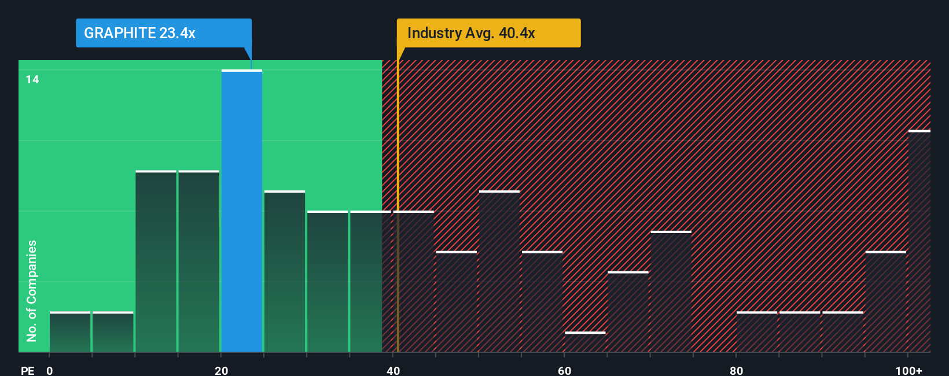This screenshot has height=376, width=949.
Task: Click the Industry Avg. 40.4x yellow label
Action: coord(488,33)
